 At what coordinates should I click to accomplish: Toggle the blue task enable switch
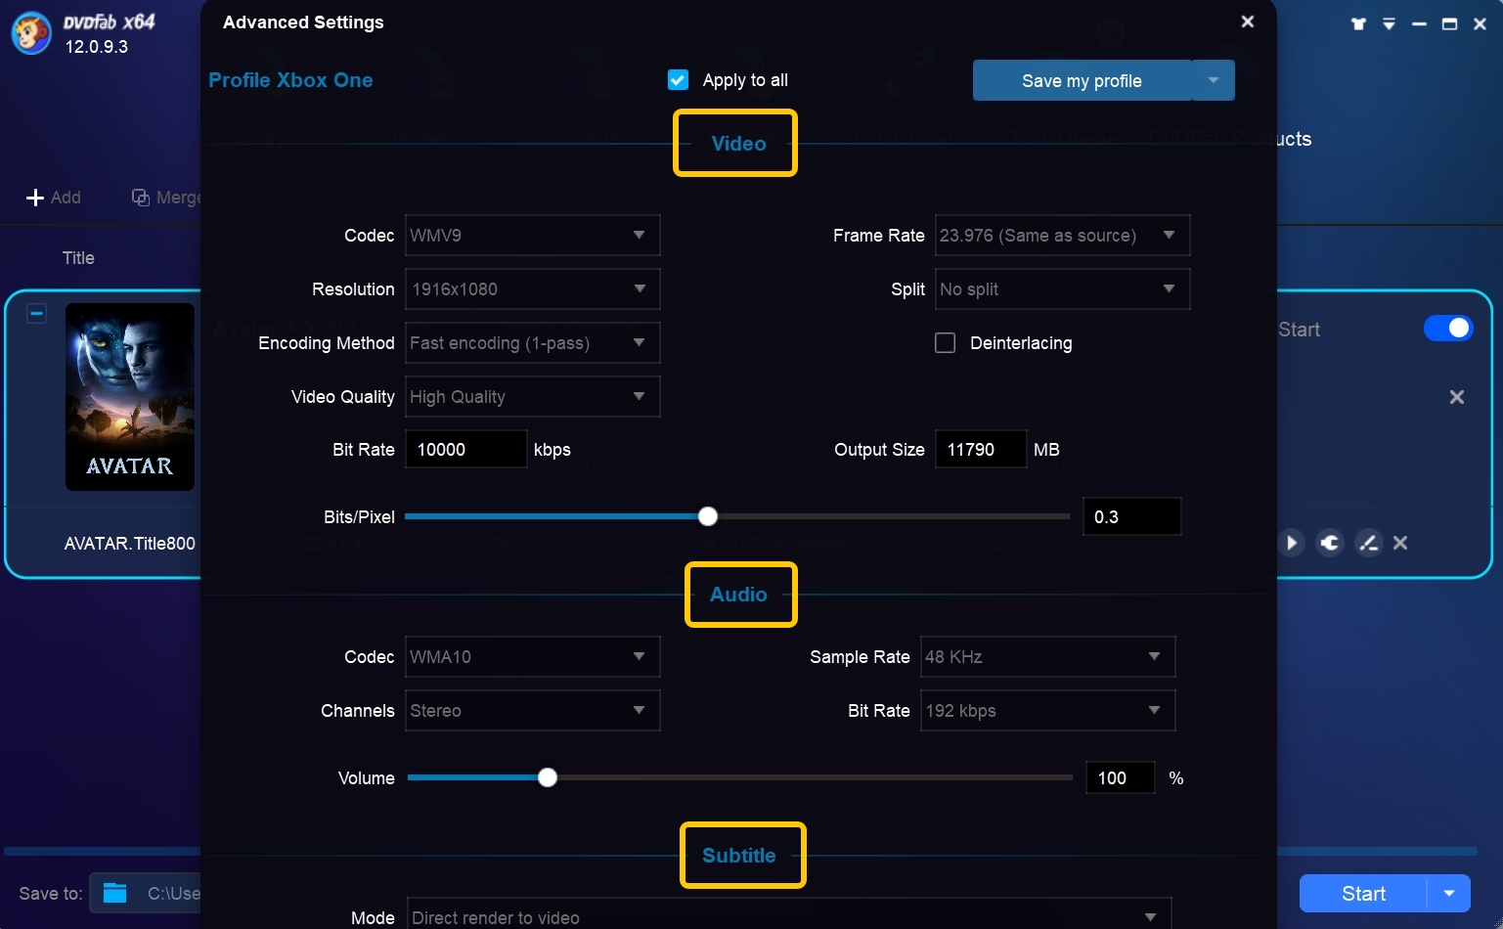[x=1448, y=329]
